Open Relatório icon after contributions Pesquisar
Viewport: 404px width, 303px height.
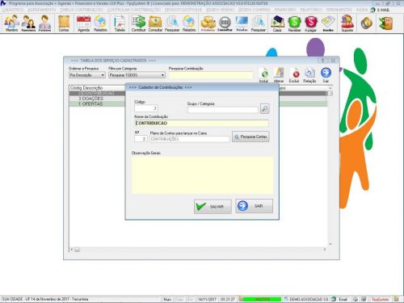pyautogui.click(x=189, y=23)
